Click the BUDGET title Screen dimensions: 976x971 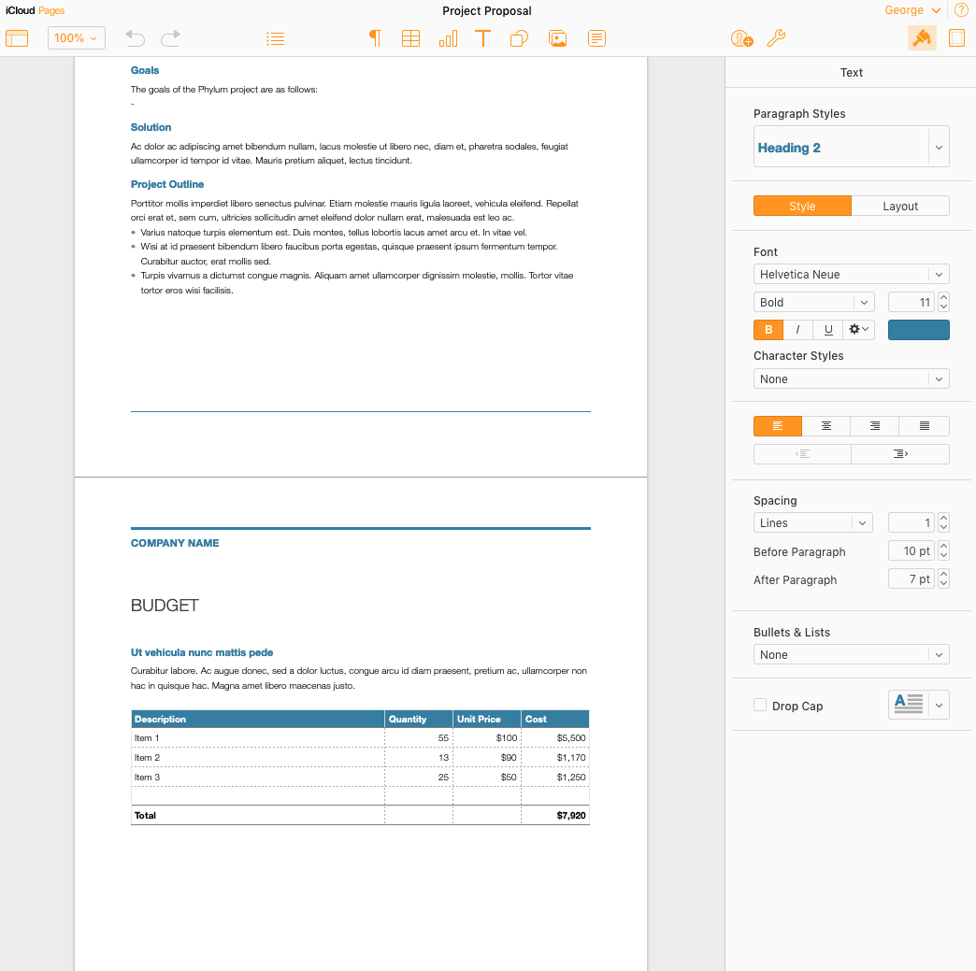pos(165,606)
